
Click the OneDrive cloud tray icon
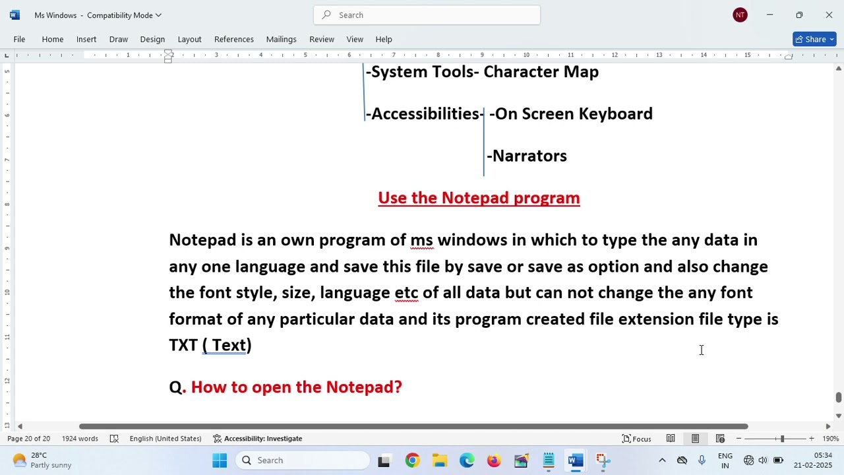coord(682,460)
